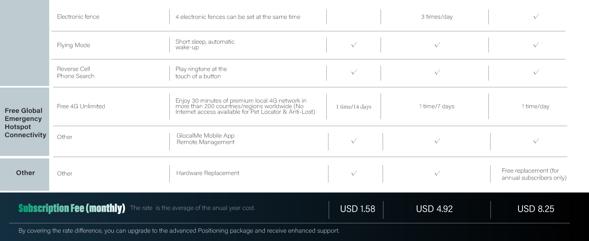
Task: Select the USD 4.92 monthly price
Action: coord(435,209)
